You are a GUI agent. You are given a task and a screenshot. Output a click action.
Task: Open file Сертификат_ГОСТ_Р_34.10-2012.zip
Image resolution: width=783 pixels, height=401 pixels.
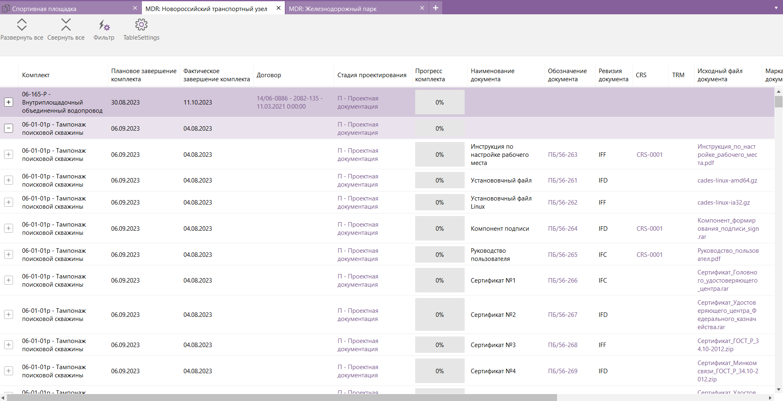728,345
